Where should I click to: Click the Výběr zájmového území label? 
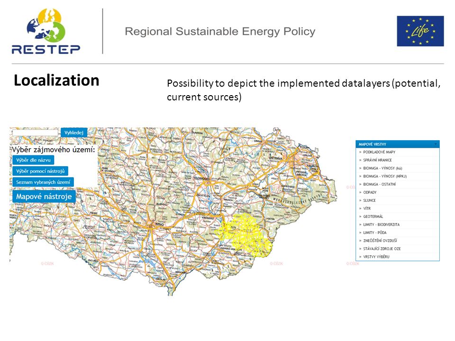pos(54,150)
